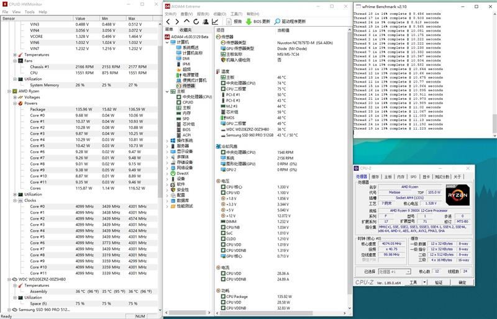The width and height of the screenshot is (497, 319).
Task: Open the Tools menu in HWMonitor
Action: pyautogui.click(x=29, y=12)
